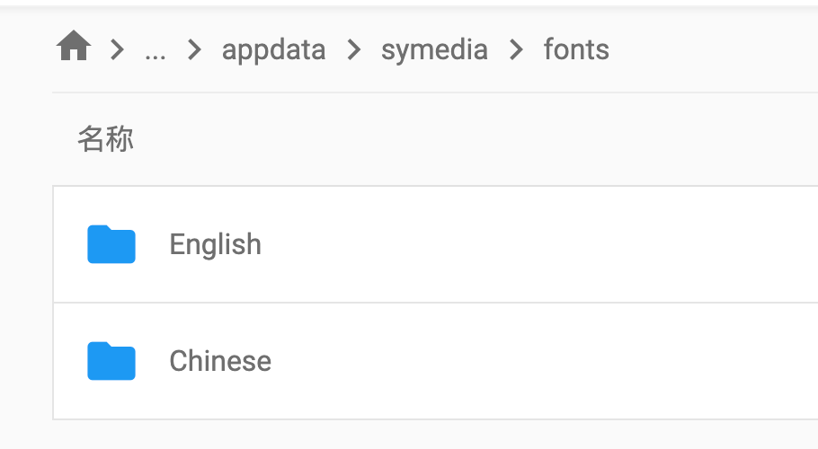Image resolution: width=818 pixels, height=449 pixels.
Task: Sort by the 名称 column header
Action: point(106,139)
